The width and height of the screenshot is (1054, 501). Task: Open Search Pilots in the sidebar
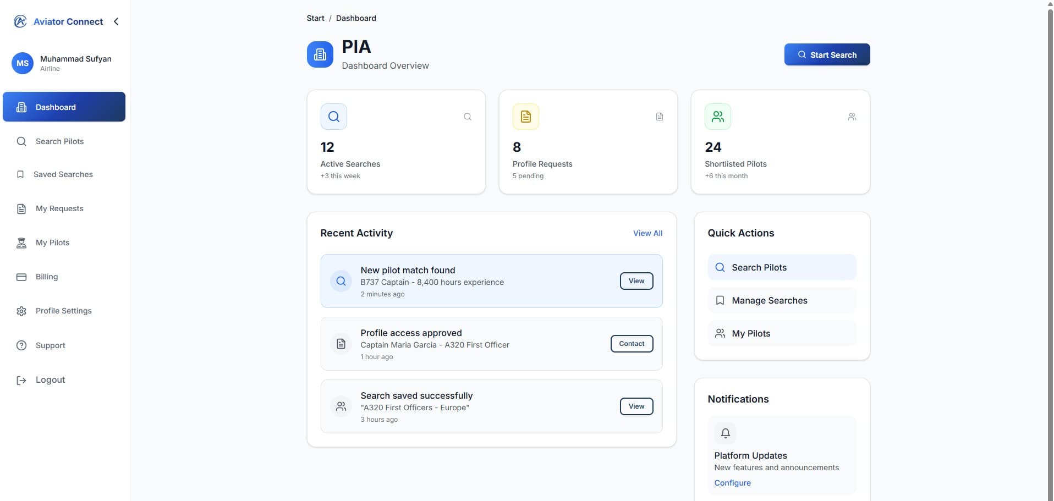coord(59,141)
